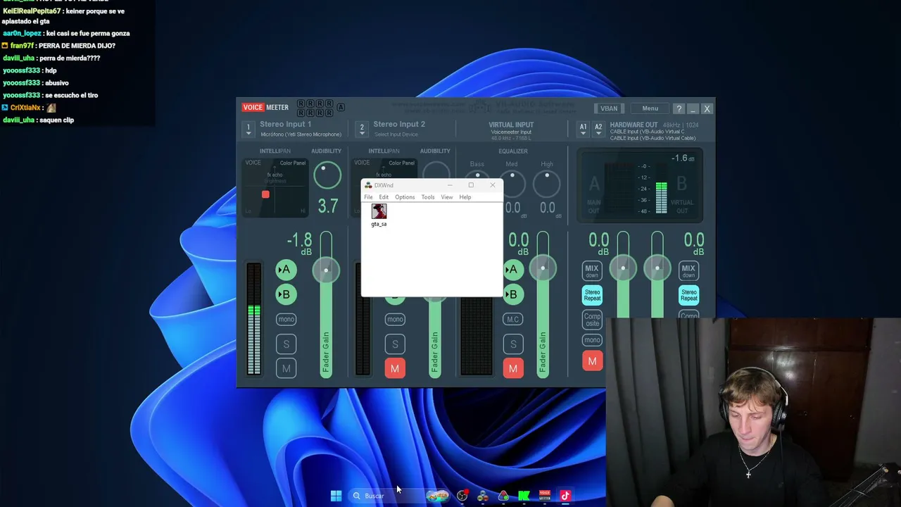
Task: Click Composite on the A bus
Action: (592, 318)
